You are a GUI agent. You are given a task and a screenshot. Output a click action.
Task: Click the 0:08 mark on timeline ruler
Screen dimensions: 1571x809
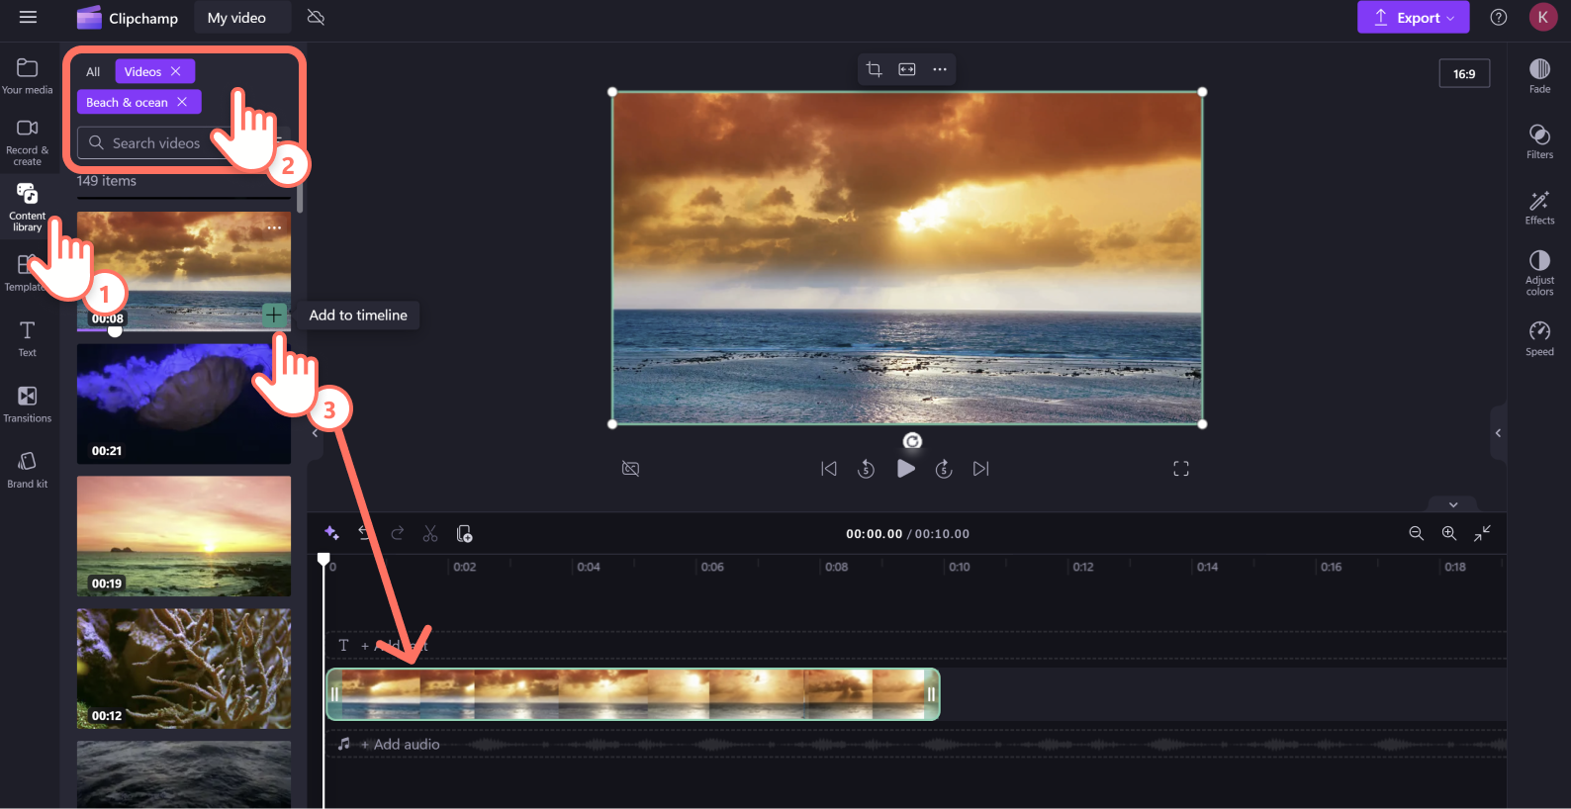click(836, 567)
